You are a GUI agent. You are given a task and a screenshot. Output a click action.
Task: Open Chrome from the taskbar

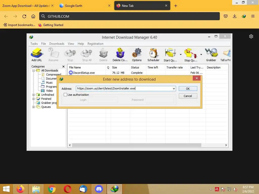click(52, 189)
